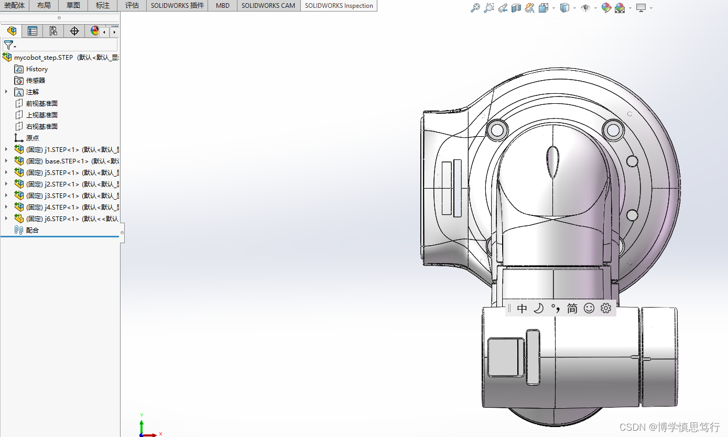
Task: Open the SOLIDWORKS 插件 tab
Action: 177,5
